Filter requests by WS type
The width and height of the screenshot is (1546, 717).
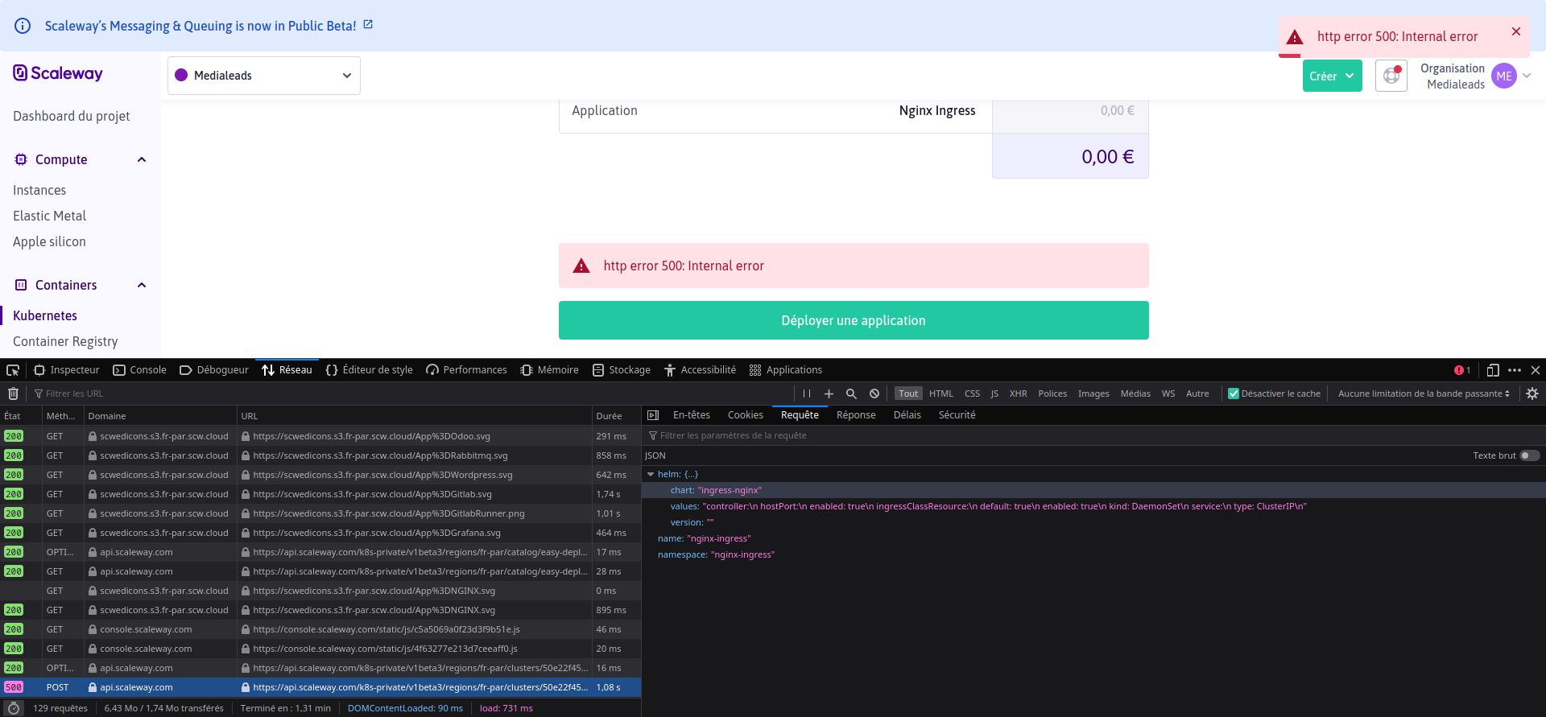1168,394
